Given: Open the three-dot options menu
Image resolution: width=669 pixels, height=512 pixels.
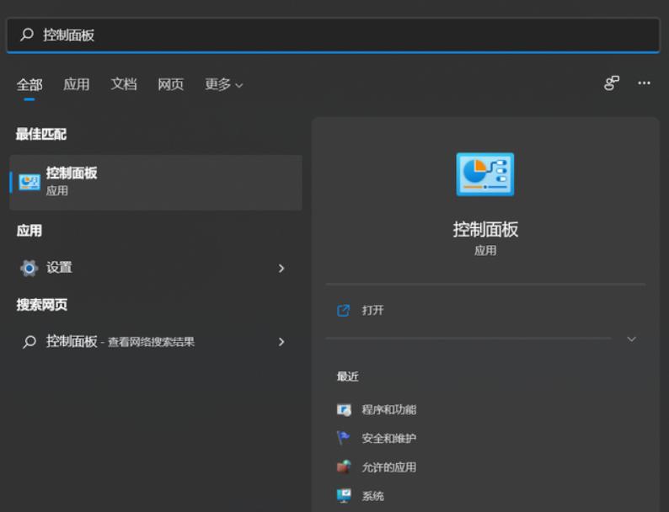Looking at the screenshot, I should (x=644, y=83).
